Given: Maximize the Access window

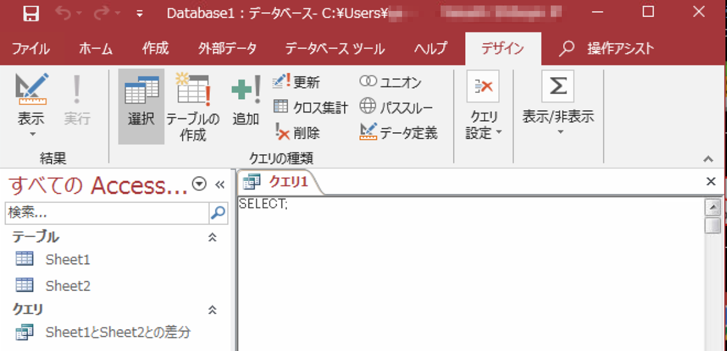Looking at the screenshot, I should [x=648, y=12].
